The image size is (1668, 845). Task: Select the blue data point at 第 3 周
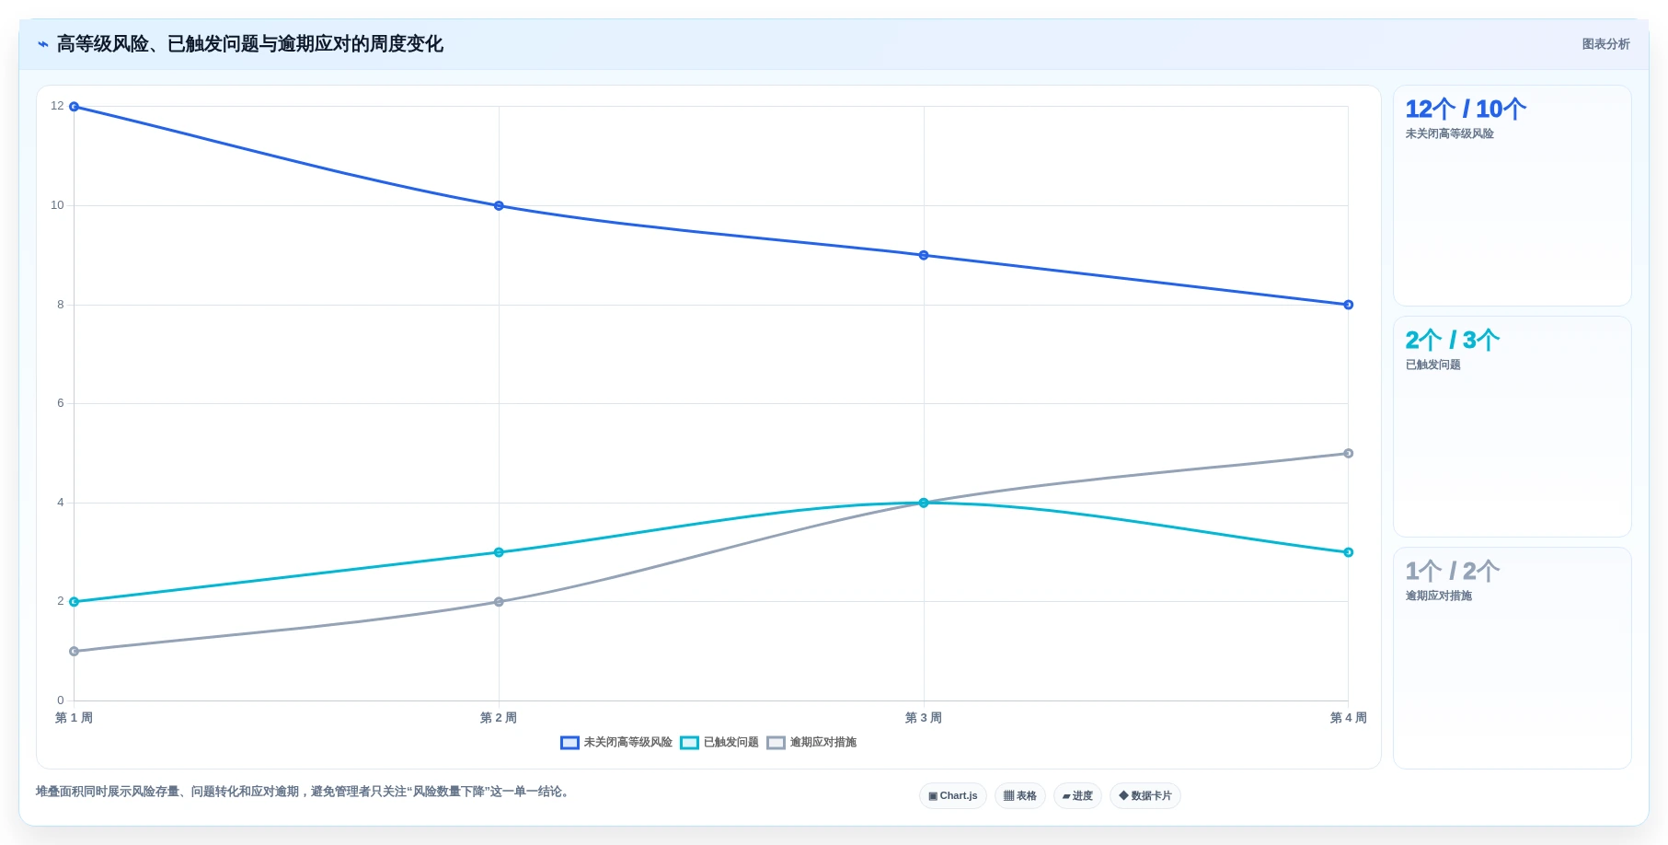(924, 255)
